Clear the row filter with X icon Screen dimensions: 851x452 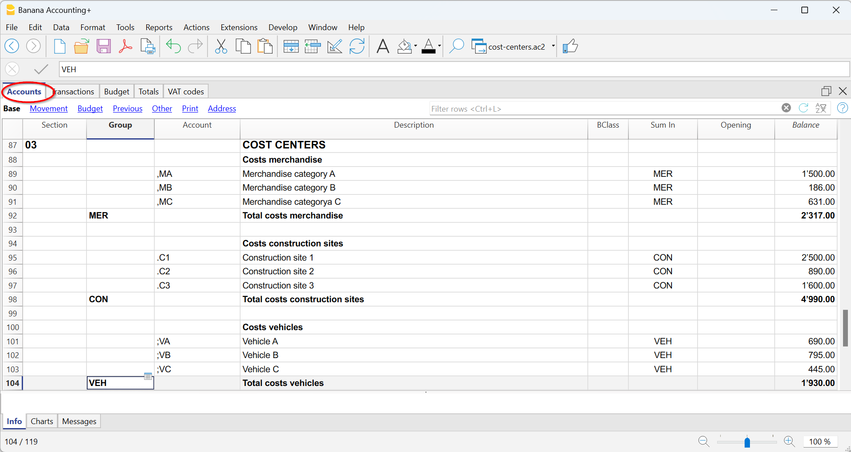click(x=786, y=108)
